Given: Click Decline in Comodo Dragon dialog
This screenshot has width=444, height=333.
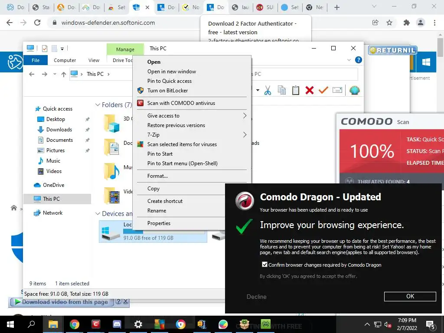Looking at the screenshot, I should 256,297.
